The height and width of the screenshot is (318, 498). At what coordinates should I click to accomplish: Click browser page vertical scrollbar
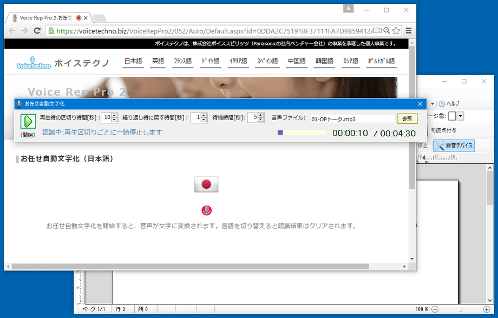(412, 117)
